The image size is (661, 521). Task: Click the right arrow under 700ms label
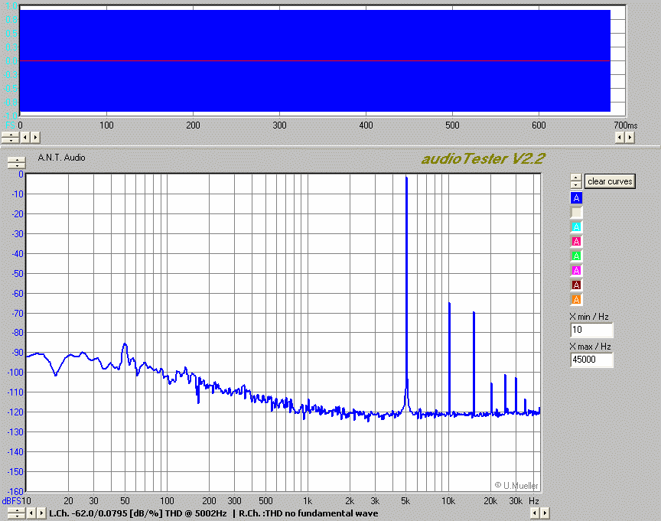[630, 137]
